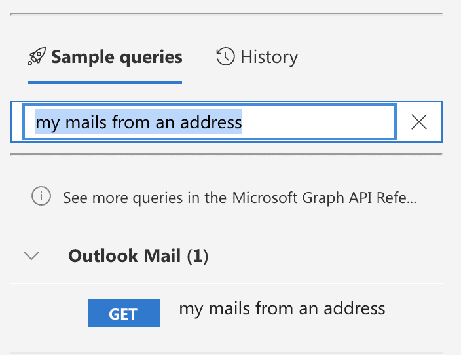Viewport: 461px width, 355px height.
Task: Click empty space inside sample queries search field
Action: [x=318, y=122]
